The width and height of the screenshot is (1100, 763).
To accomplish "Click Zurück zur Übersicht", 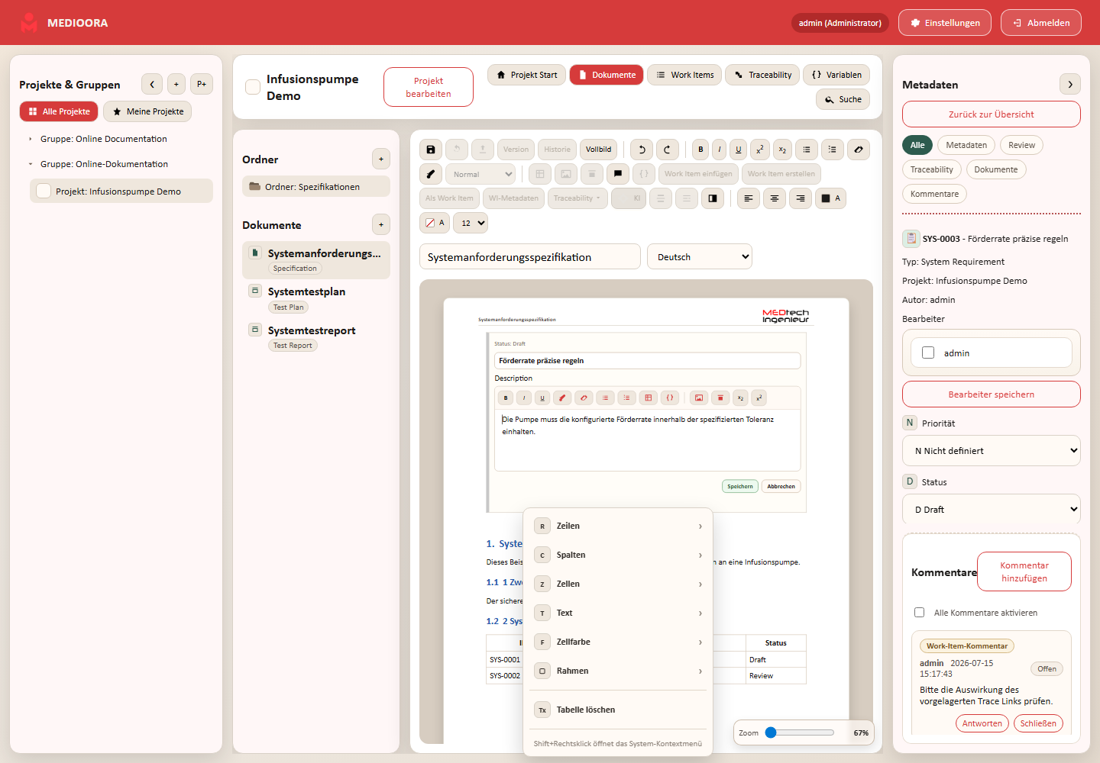I will [x=992, y=114].
